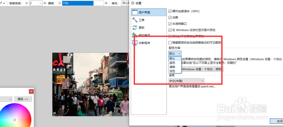Open the language dropdown showing 中文(中国)
The width and height of the screenshot is (283, 127).
click(186, 81)
